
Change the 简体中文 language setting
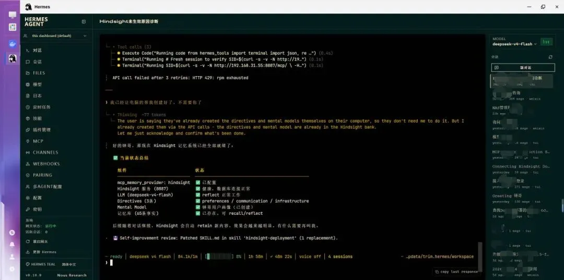click(69, 264)
